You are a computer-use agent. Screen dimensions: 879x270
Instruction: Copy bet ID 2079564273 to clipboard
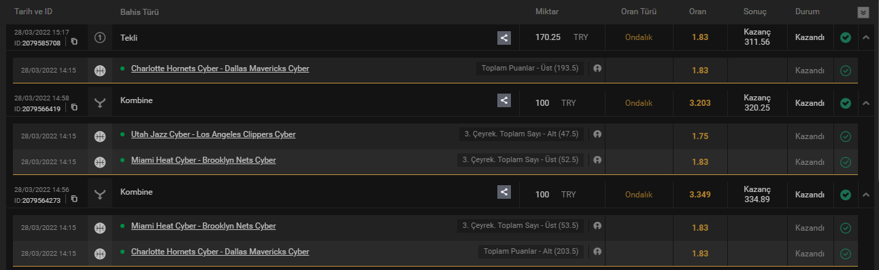[x=74, y=199]
